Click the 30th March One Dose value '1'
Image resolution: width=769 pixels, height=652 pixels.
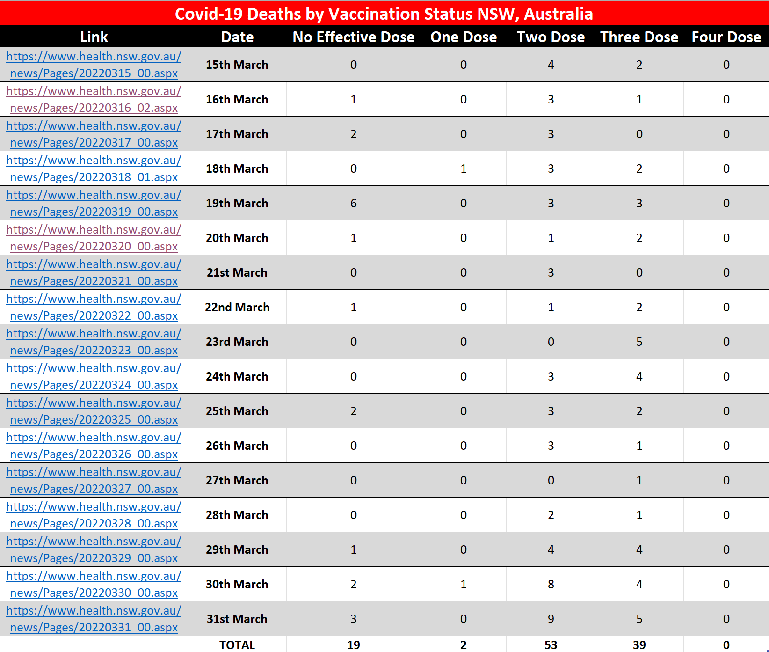coord(464,584)
